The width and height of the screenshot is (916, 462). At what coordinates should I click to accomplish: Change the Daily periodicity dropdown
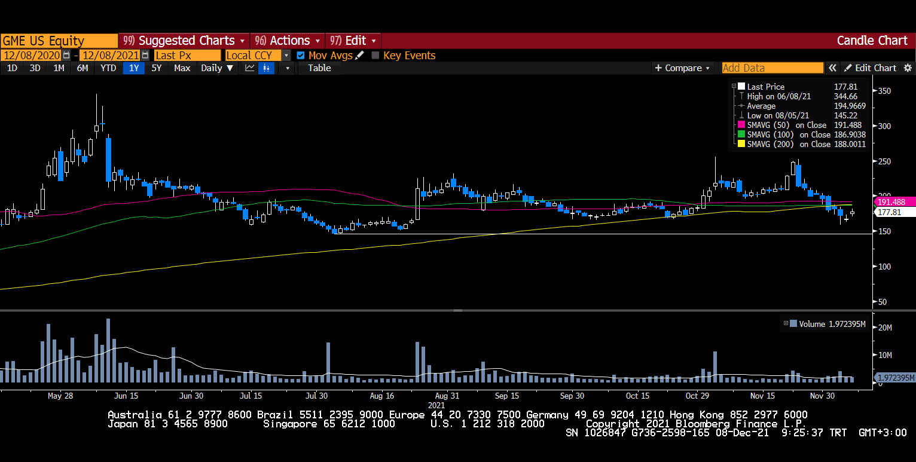pyautogui.click(x=217, y=68)
